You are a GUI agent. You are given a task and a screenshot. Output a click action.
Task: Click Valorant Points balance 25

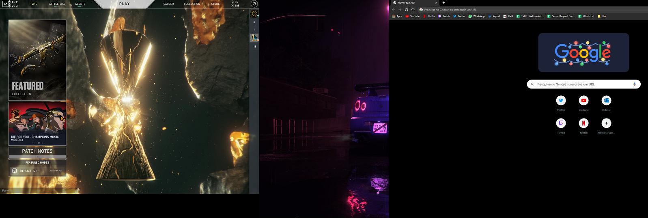[x=235, y=2]
